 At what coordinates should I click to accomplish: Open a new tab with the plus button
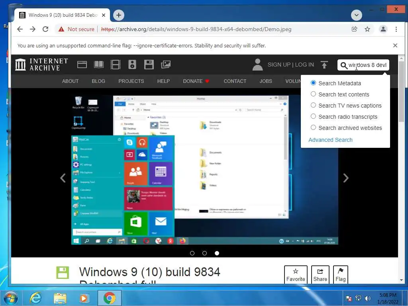[x=119, y=15]
